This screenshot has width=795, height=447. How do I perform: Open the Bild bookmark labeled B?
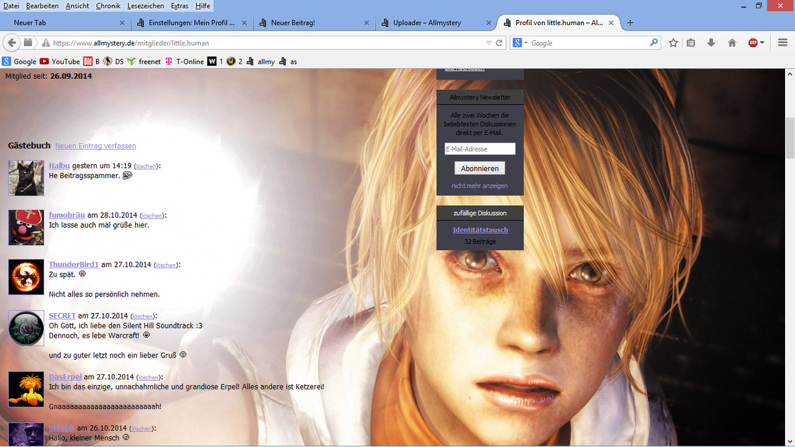91,62
